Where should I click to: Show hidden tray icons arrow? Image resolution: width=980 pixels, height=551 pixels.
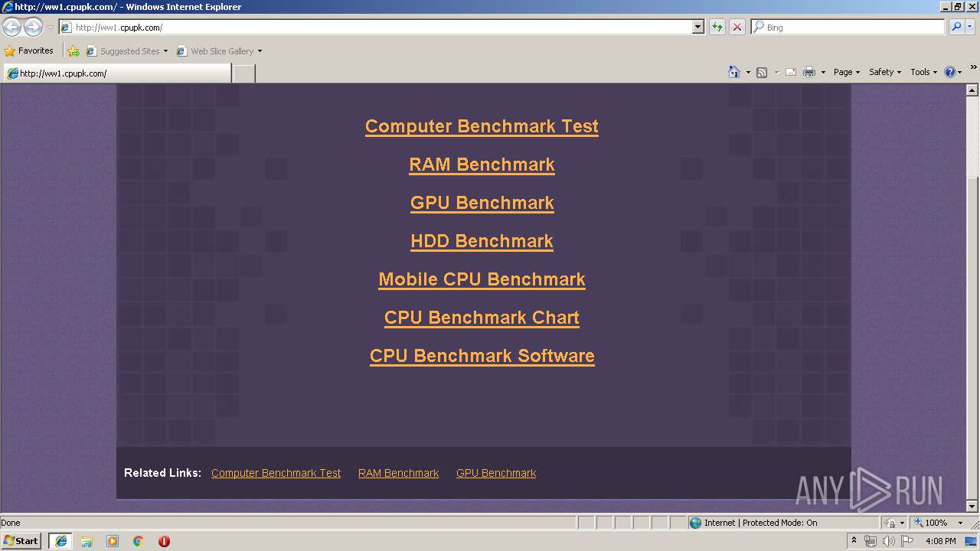click(x=854, y=541)
